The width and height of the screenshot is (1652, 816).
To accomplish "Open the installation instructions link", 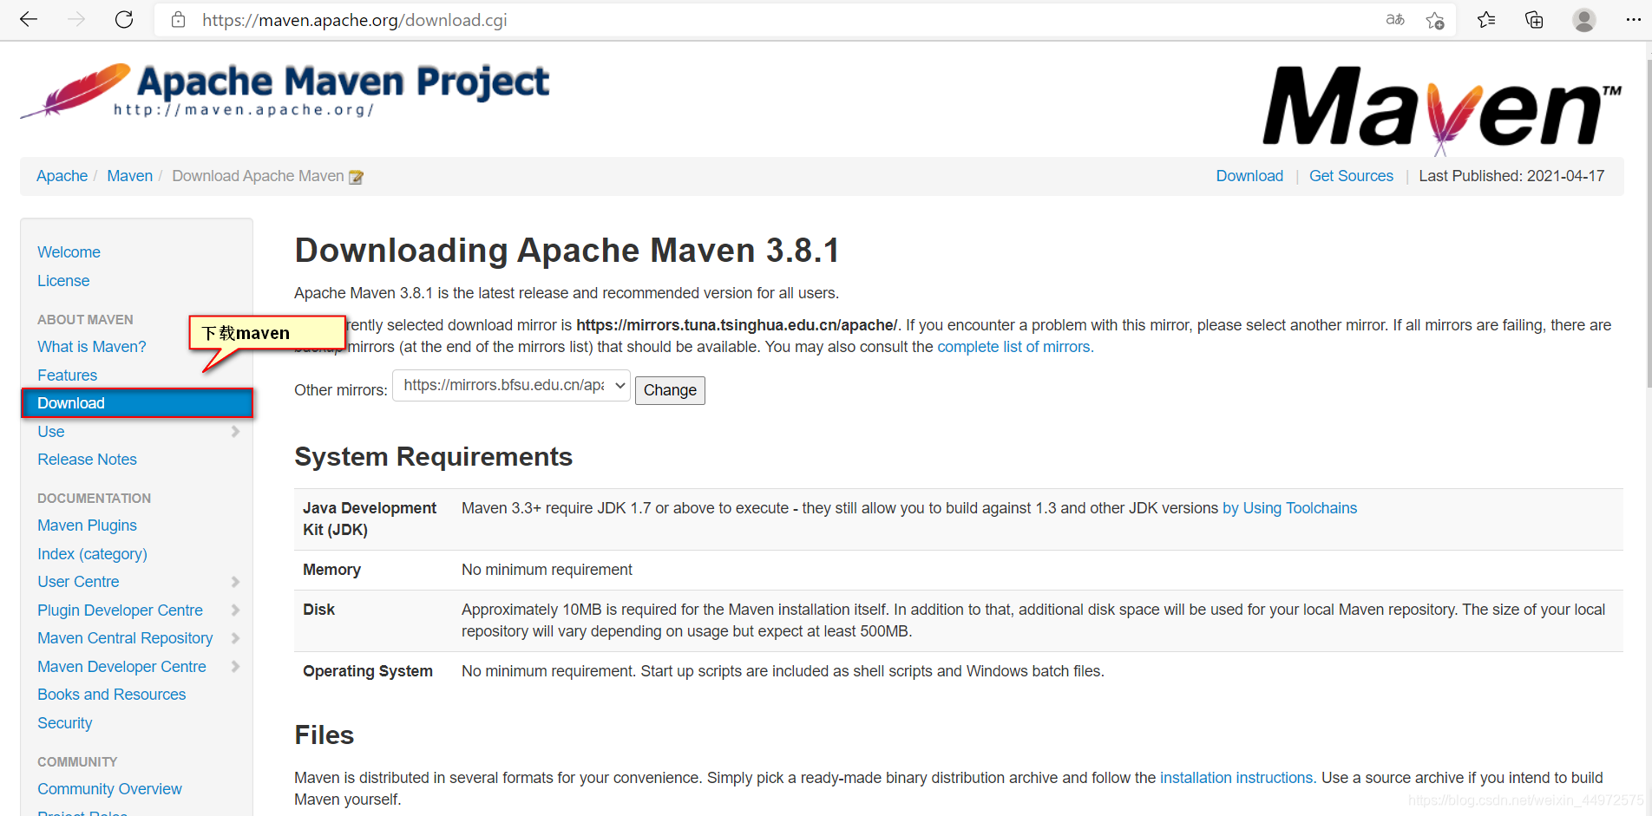I will click(1236, 778).
